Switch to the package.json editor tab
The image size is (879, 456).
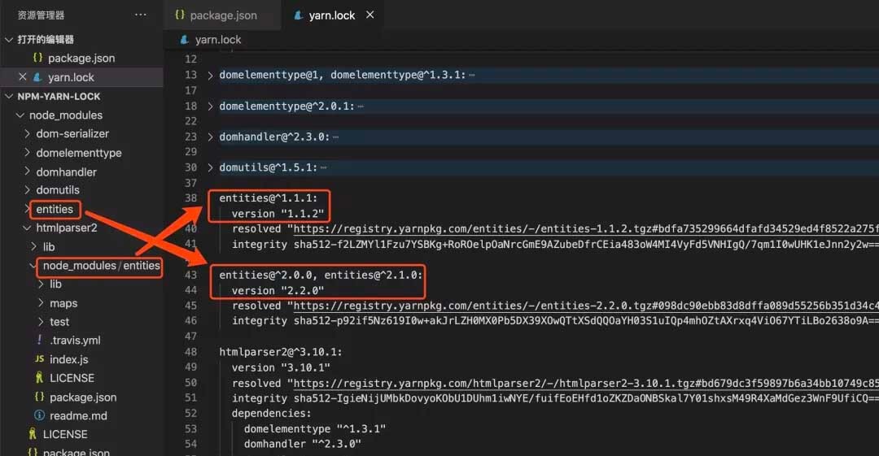(222, 15)
